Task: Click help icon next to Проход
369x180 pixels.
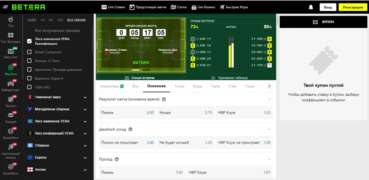Action: (x=117, y=159)
